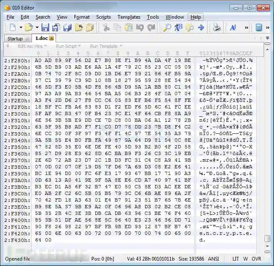Cut selection with the scissors icon
Screen dimensions: 274x266
point(106,27)
